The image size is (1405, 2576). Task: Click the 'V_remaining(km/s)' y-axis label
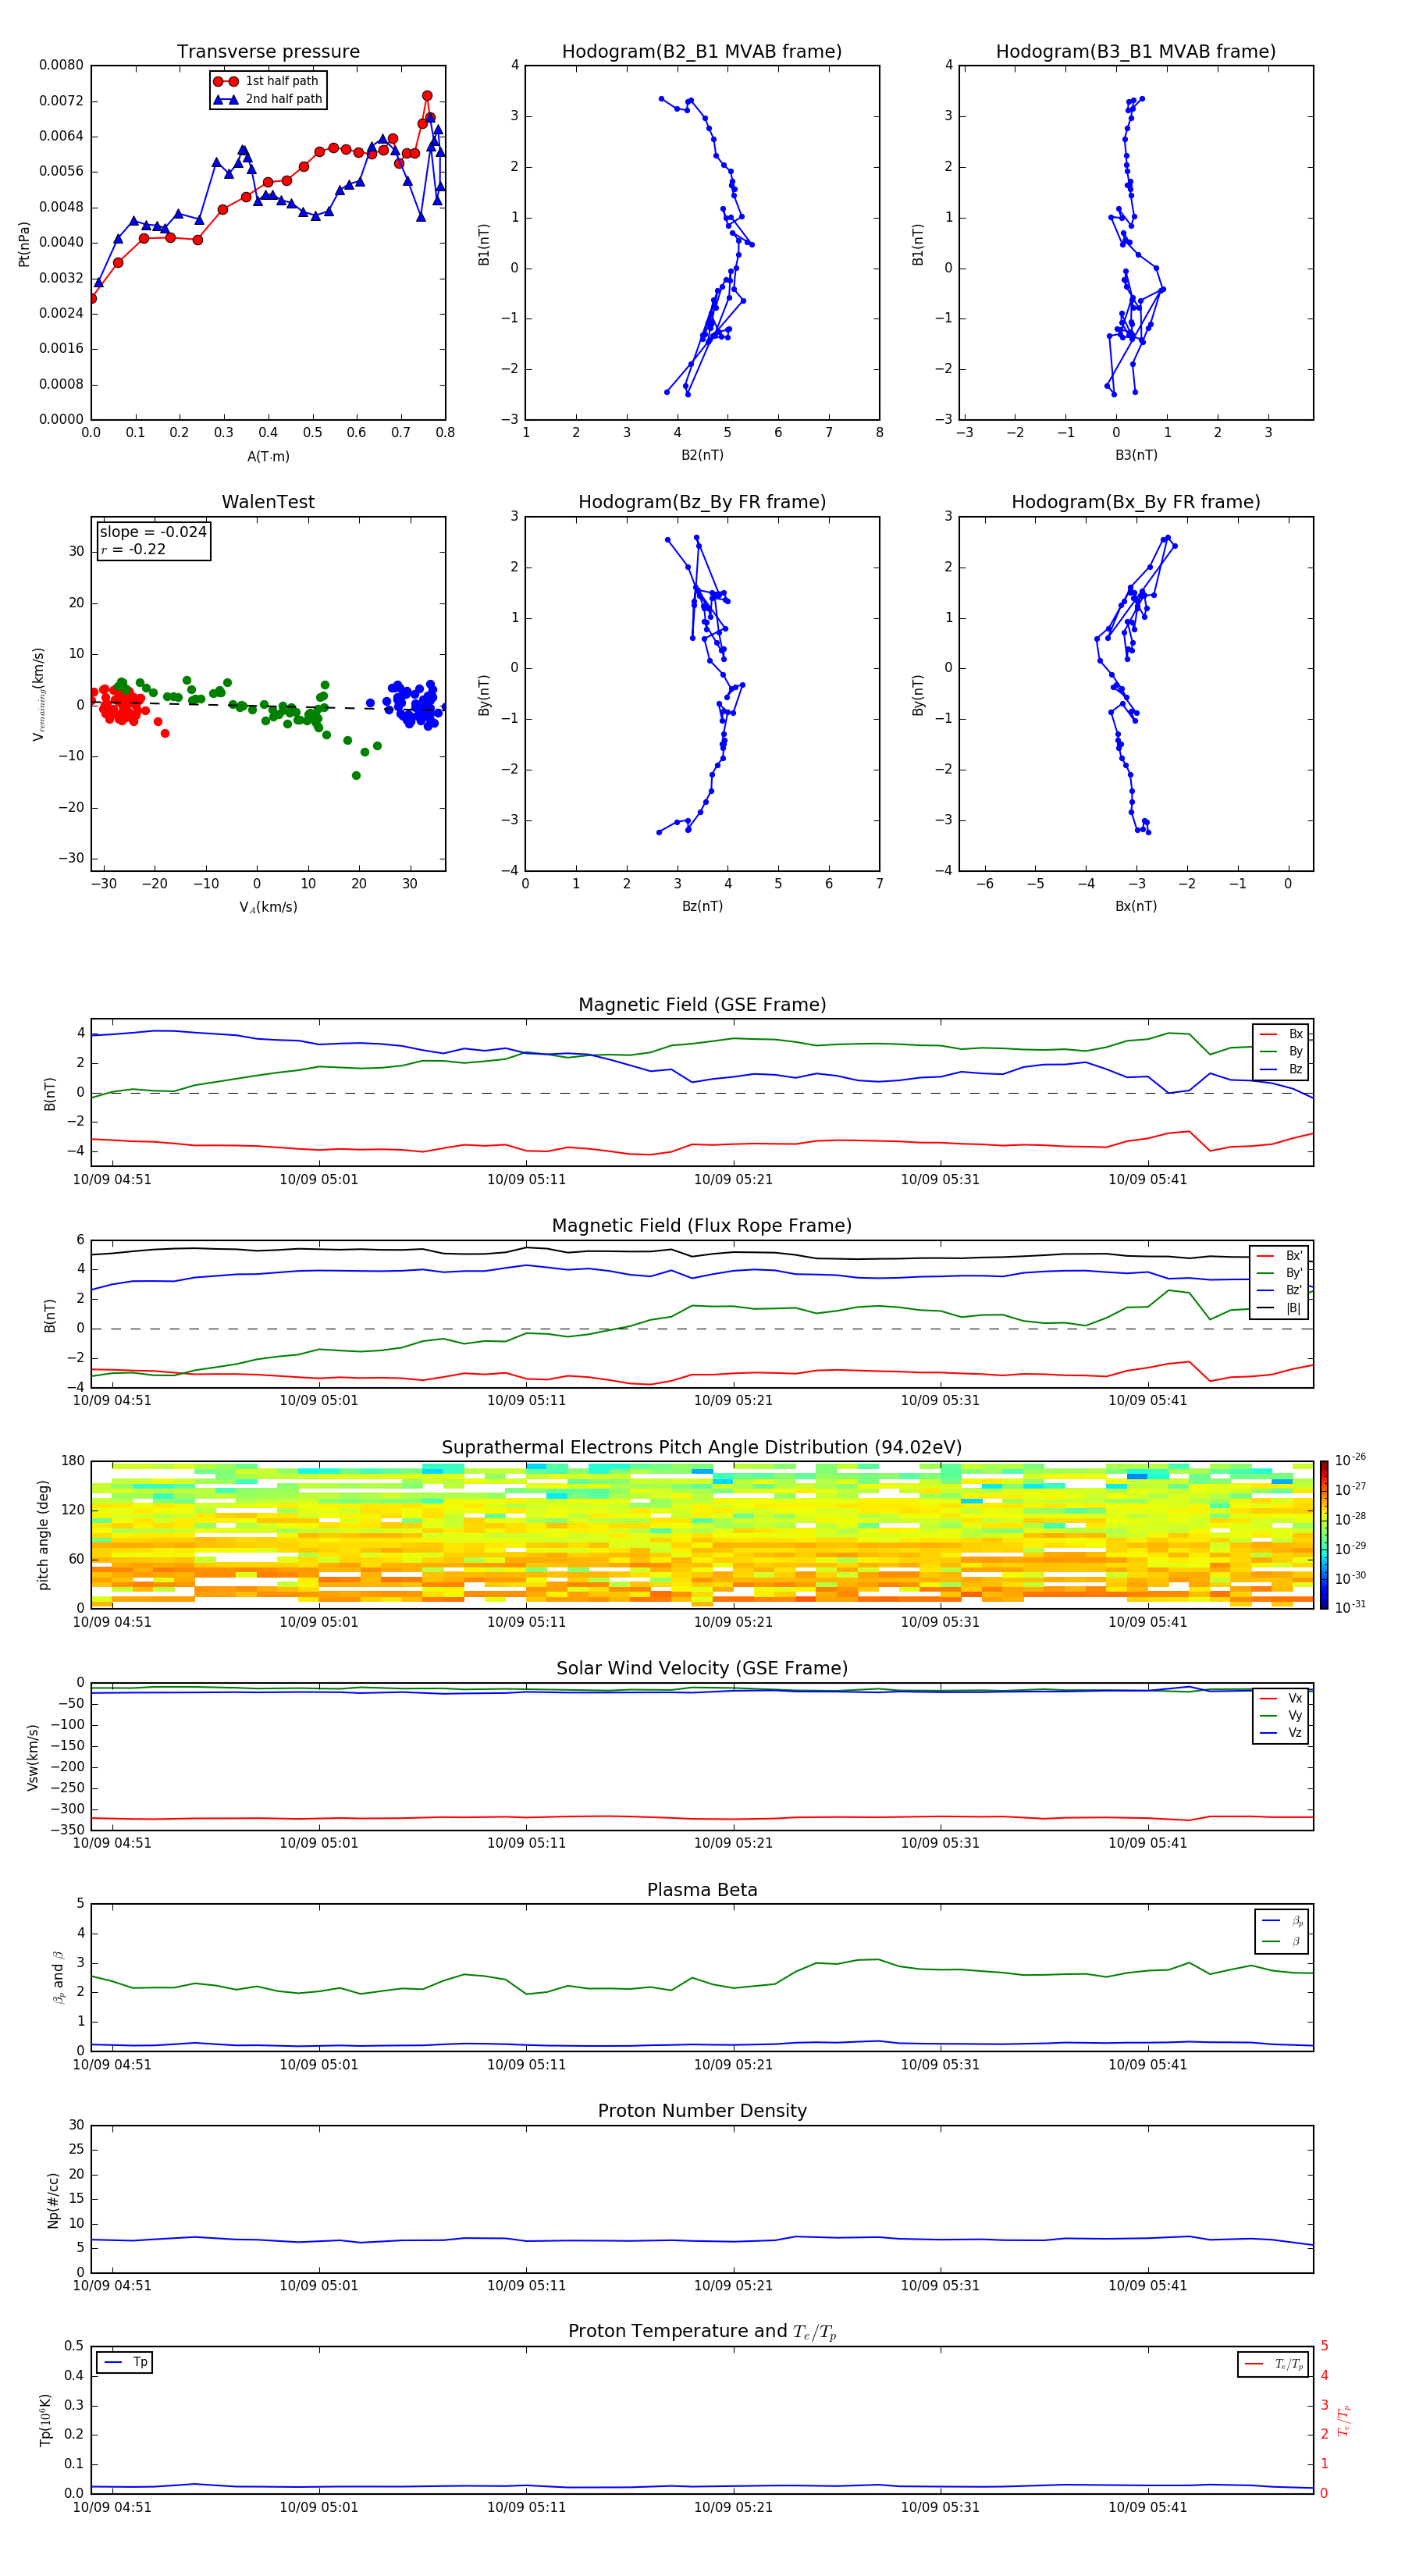pyautogui.click(x=38, y=694)
